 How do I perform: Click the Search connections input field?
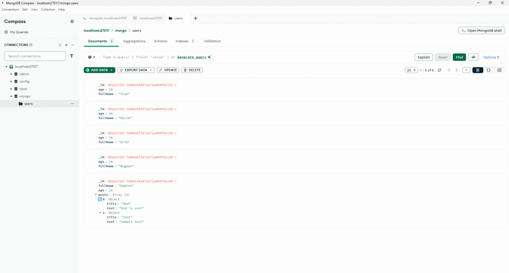(x=35, y=56)
